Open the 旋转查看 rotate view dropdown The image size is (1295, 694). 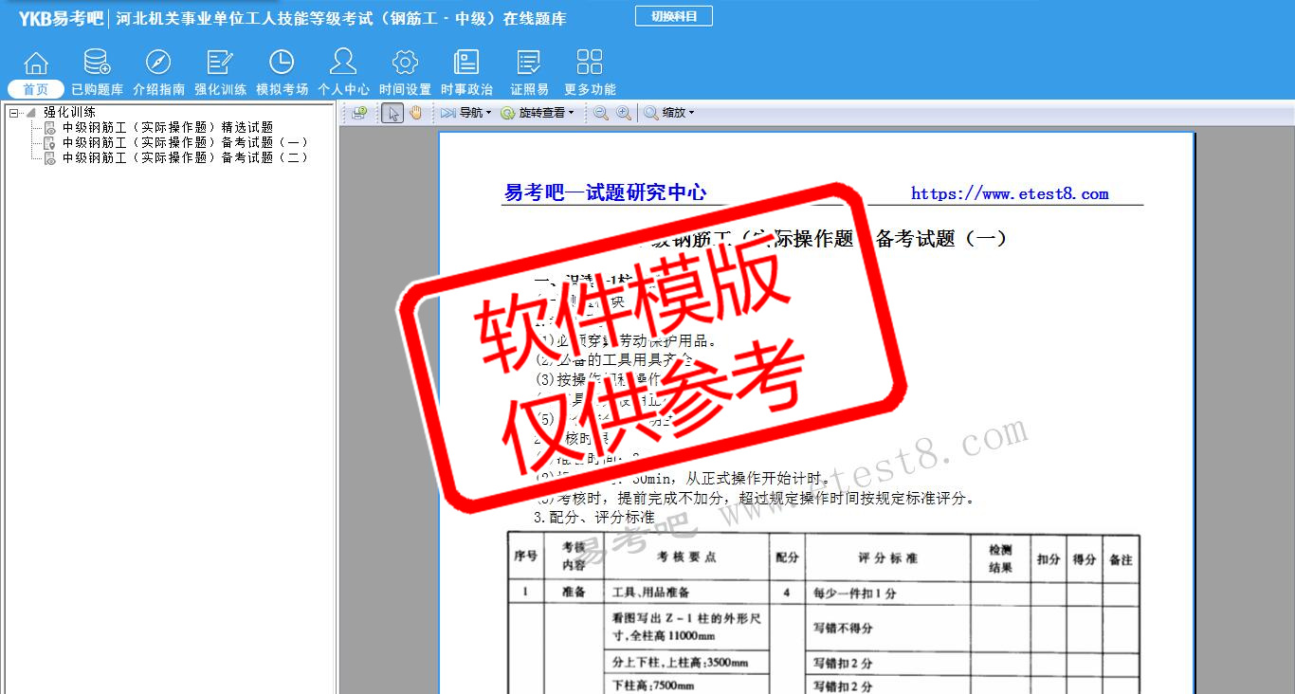point(538,113)
